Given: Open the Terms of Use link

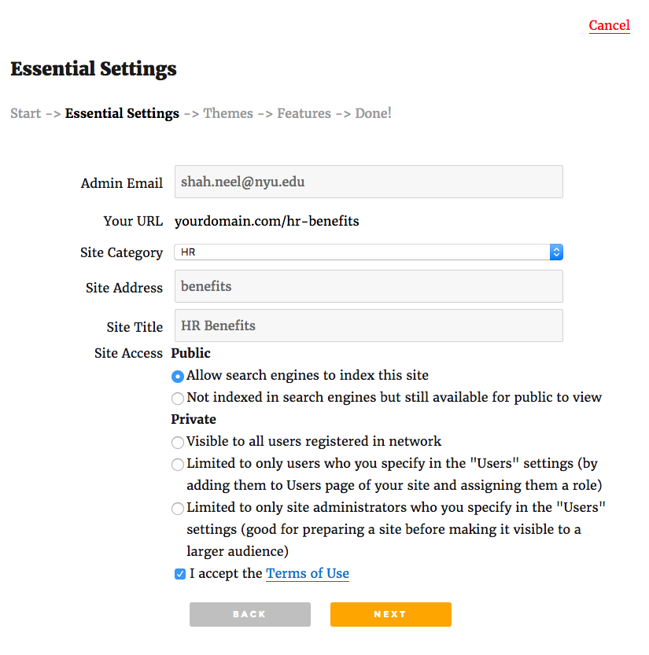Looking at the screenshot, I should click(307, 573).
